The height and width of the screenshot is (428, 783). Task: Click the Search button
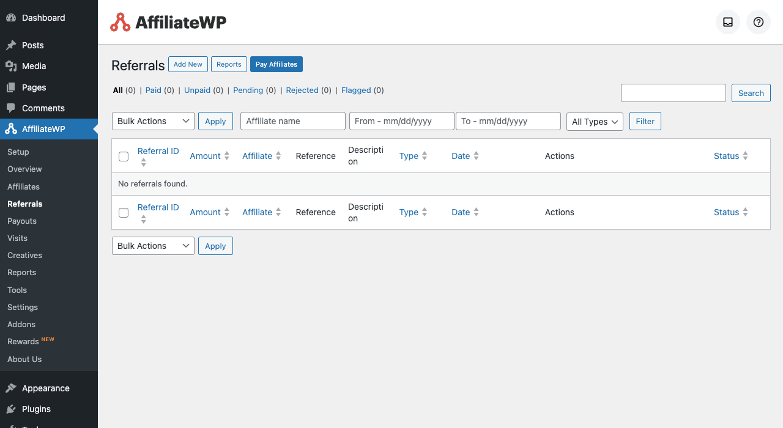point(751,93)
